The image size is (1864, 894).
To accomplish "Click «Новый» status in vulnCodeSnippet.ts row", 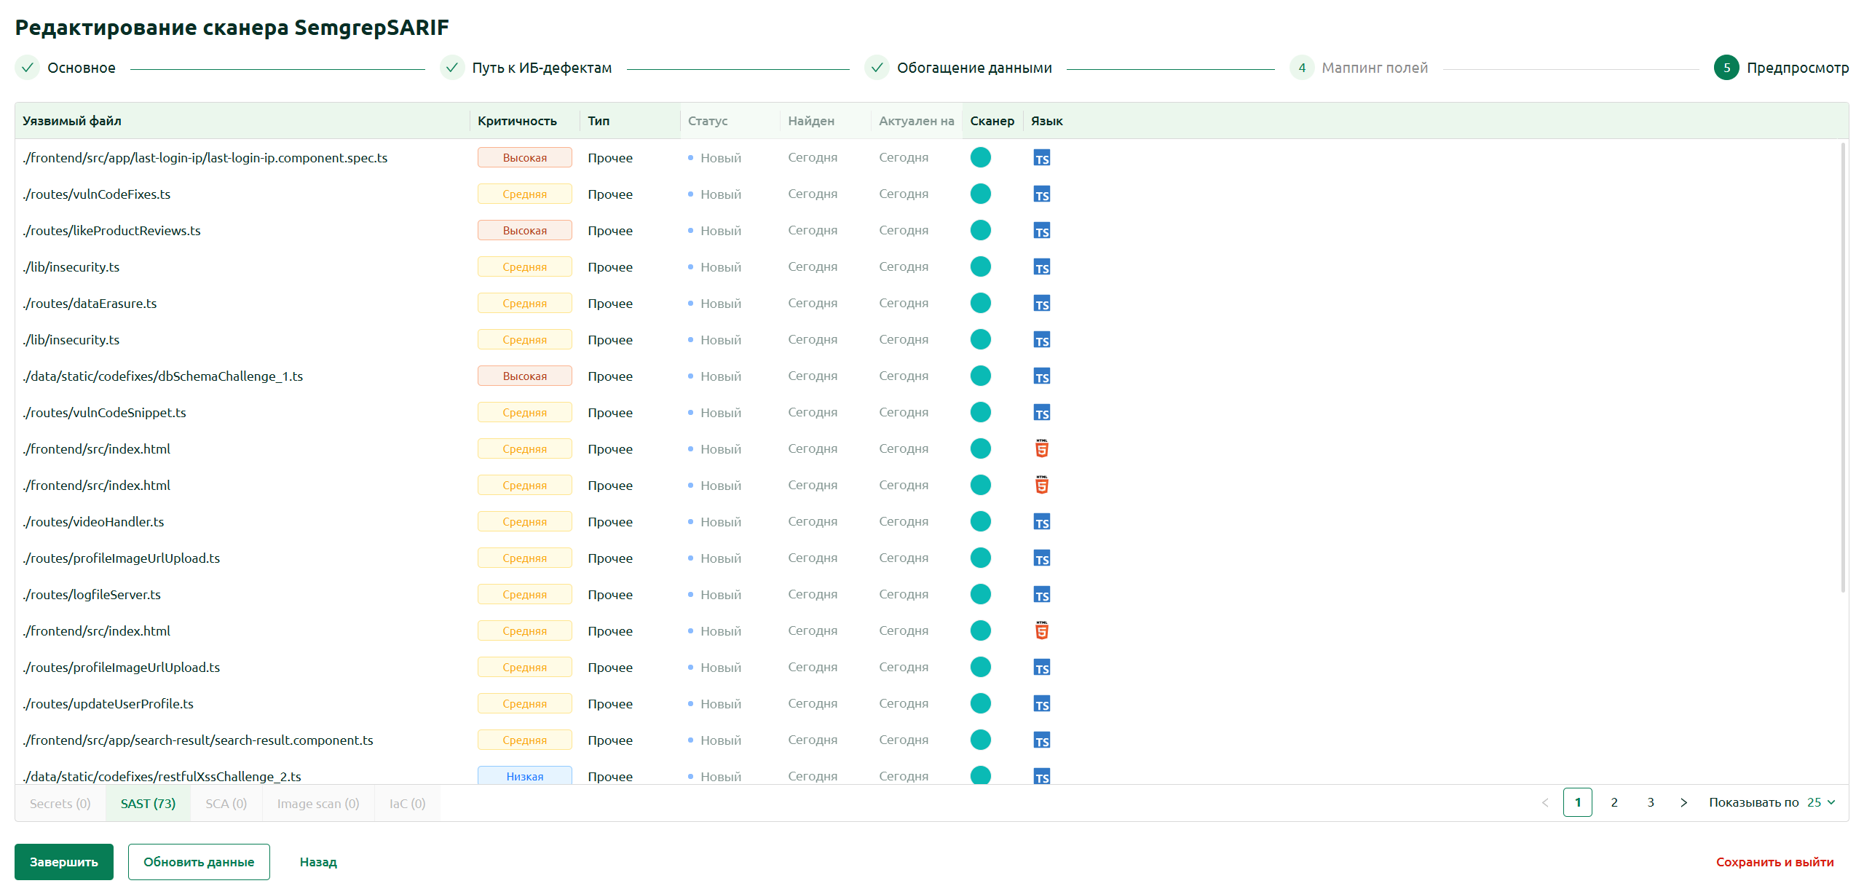I will (714, 412).
